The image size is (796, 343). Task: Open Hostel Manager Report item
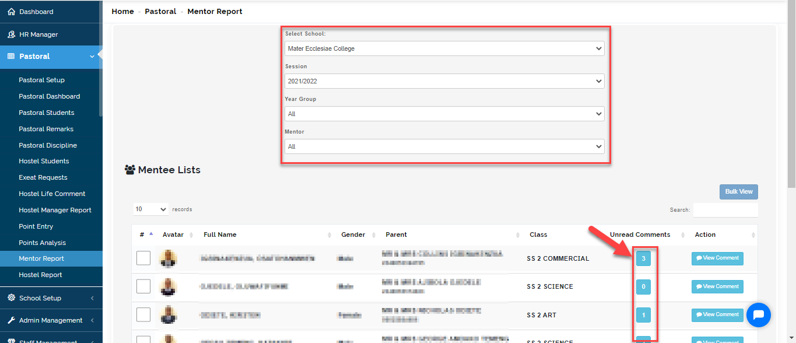pyautogui.click(x=55, y=210)
